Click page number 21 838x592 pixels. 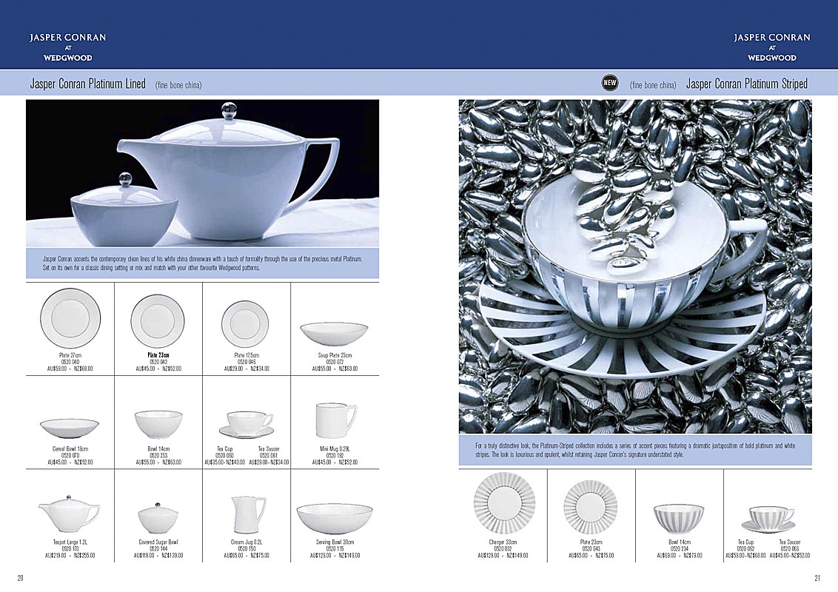817,579
